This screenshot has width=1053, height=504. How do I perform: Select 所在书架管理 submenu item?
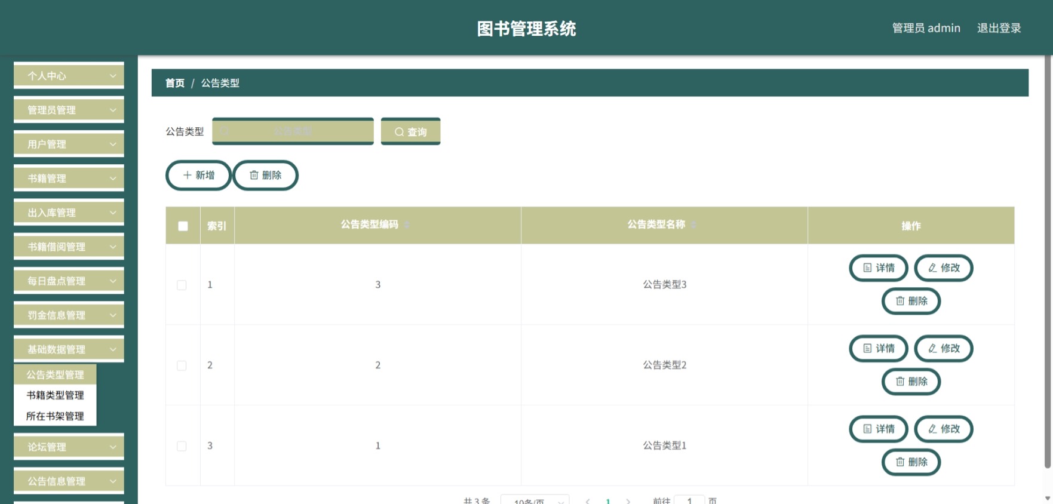(55, 416)
